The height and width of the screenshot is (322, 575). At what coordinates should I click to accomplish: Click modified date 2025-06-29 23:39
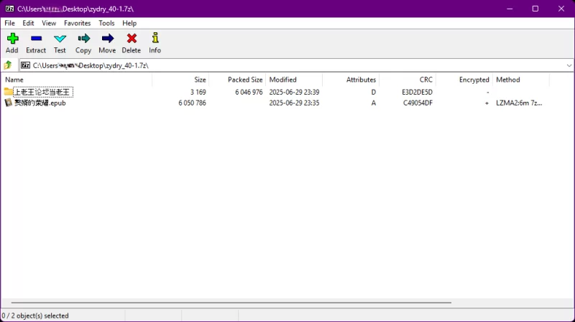(294, 93)
